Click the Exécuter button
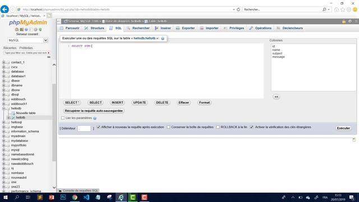 [x=343, y=128]
